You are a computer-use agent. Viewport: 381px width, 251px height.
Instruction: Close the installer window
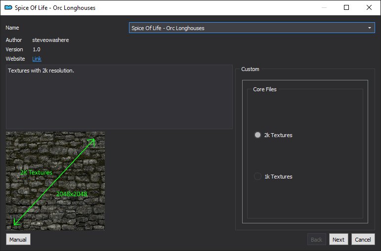tap(369, 7)
